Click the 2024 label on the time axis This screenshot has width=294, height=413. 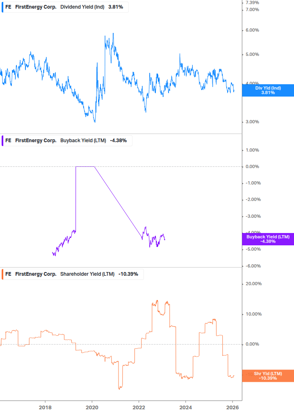point(185,408)
